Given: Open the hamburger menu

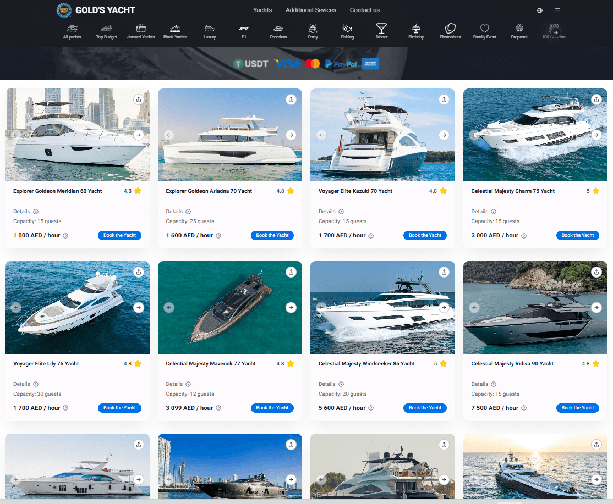Looking at the screenshot, I should (x=557, y=10).
